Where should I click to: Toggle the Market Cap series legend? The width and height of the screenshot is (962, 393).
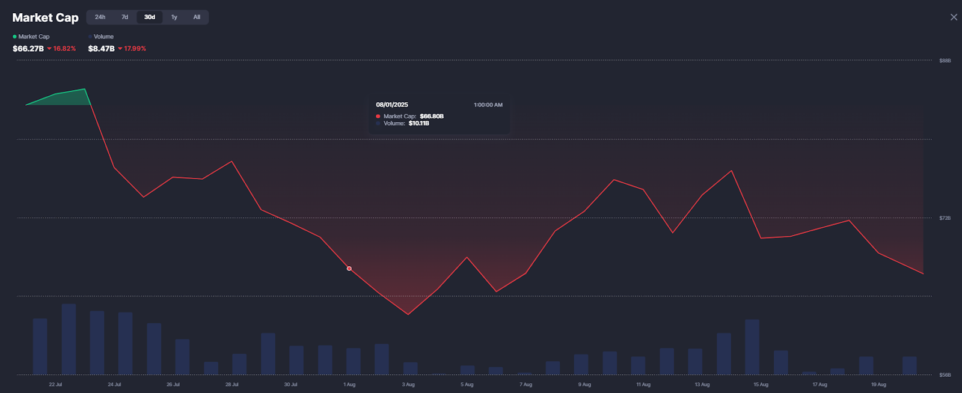34,37
